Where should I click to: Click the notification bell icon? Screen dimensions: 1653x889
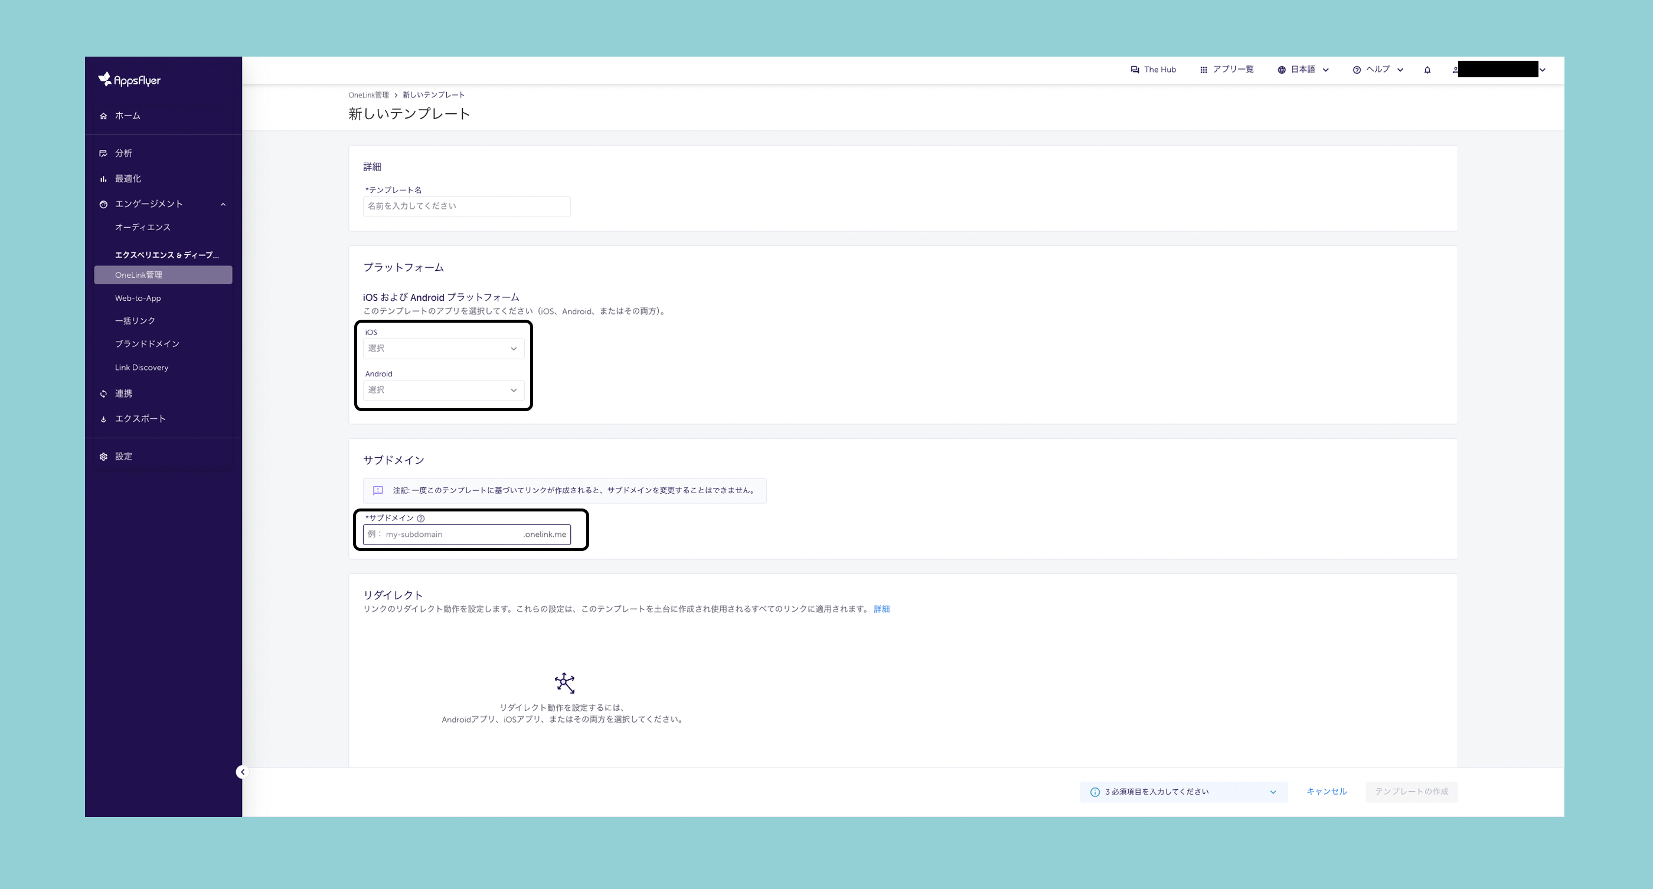point(1427,70)
